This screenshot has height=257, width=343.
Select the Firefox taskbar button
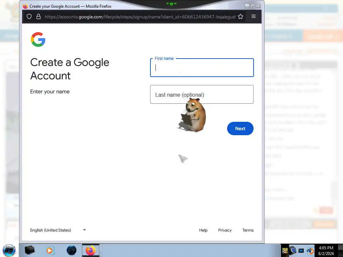pyautogui.click(x=91, y=250)
